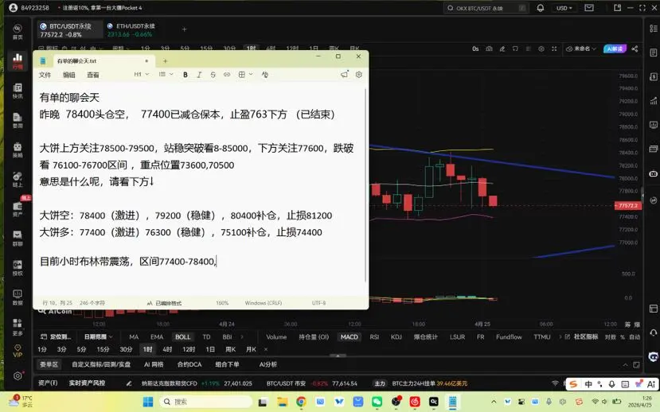Screen dimensions: 660x412
Task: Toggle the BOLL indicator
Action: coord(182,336)
